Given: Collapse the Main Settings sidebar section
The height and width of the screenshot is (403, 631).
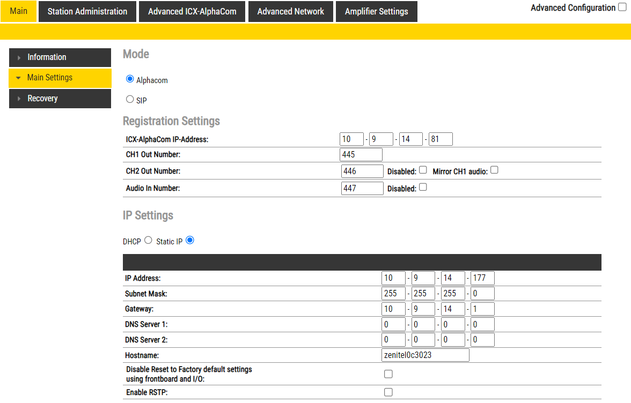Looking at the screenshot, I should (x=60, y=78).
